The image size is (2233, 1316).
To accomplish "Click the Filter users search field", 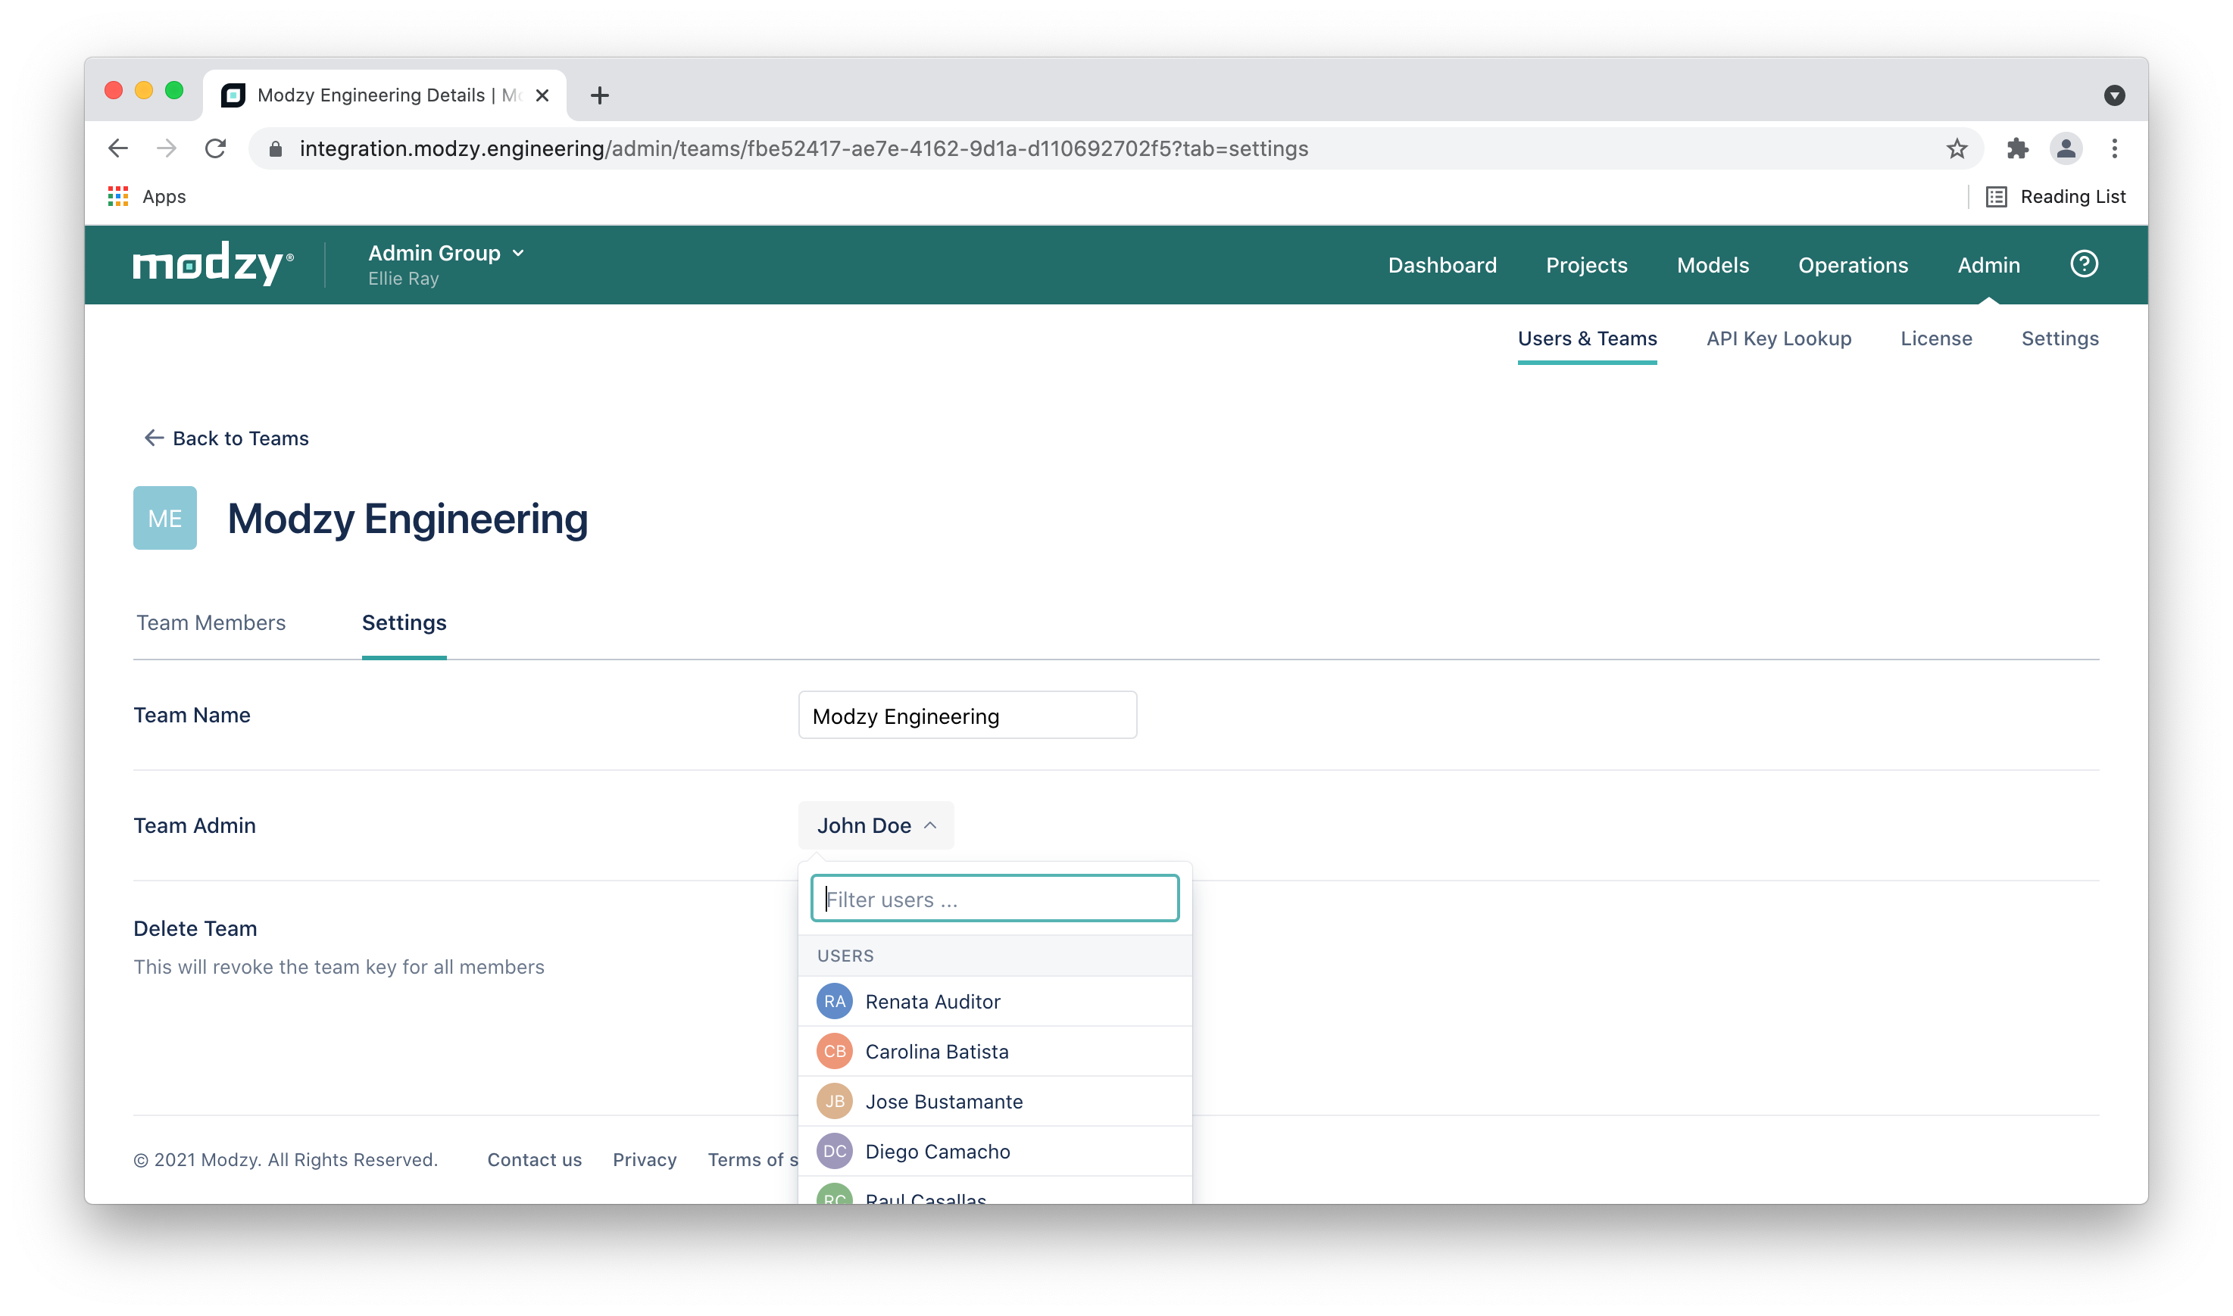I will pyautogui.click(x=994, y=900).
